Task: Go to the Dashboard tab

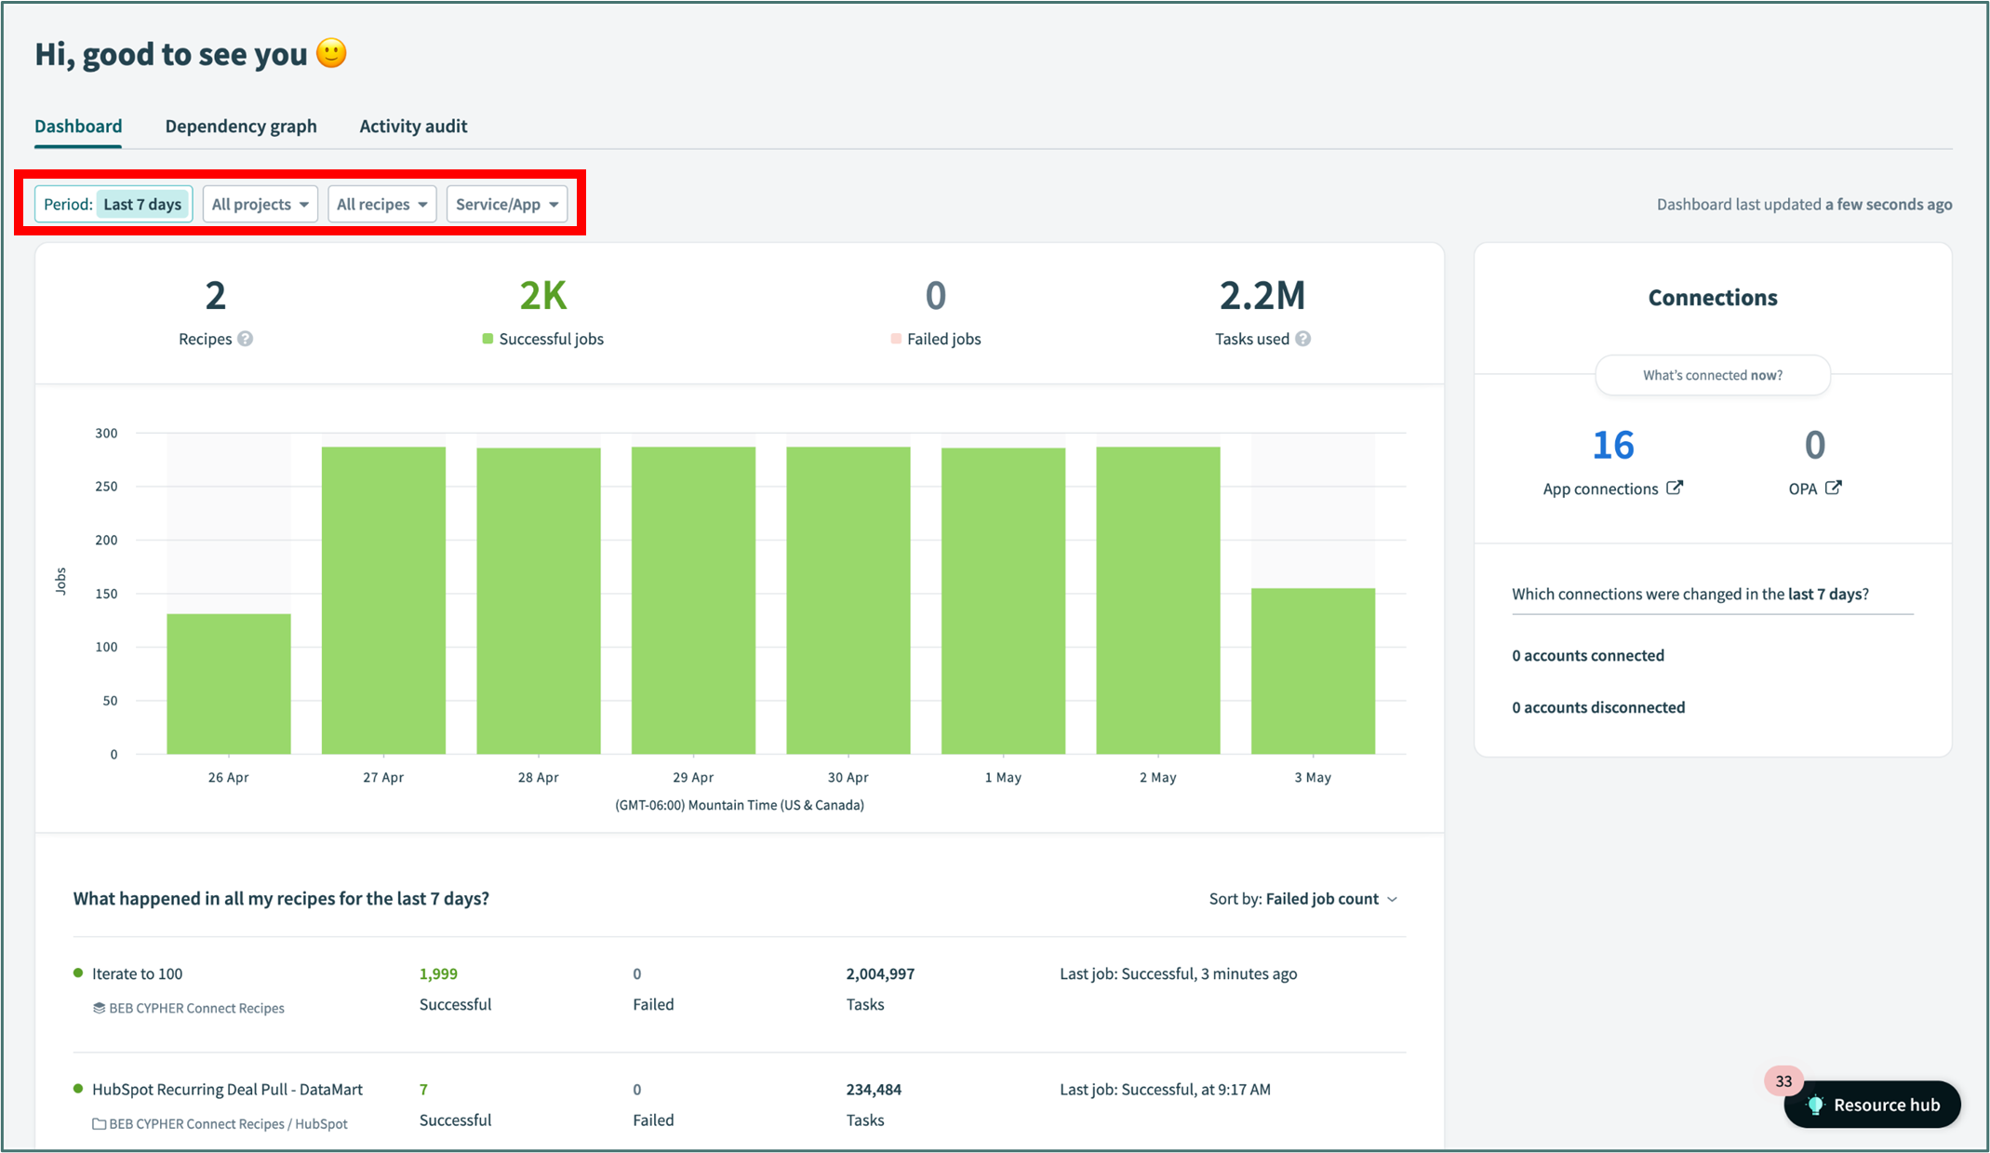Action: 78,126
